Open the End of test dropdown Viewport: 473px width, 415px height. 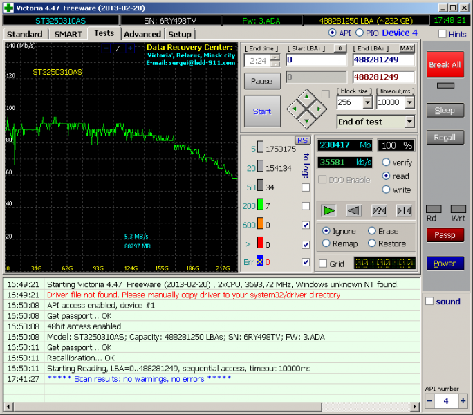pos(409,122)
